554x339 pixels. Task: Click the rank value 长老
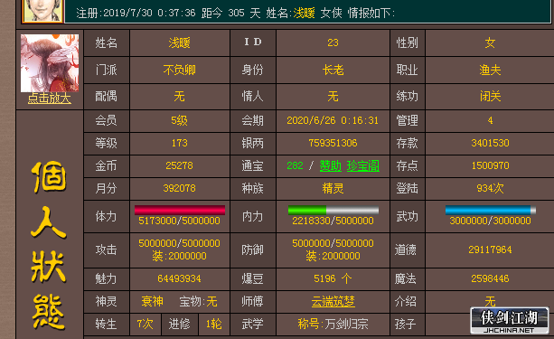pyautogui.click(x=333, y=70)
